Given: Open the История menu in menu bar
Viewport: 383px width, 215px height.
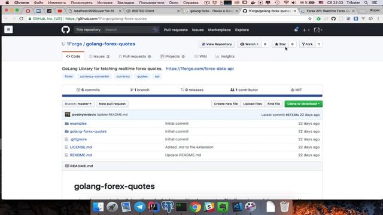Looking at the screenshot, I should (105, 2).
